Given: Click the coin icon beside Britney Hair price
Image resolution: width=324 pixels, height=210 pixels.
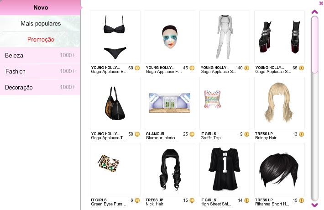Looking at the screenshot, I should [302, 134].
